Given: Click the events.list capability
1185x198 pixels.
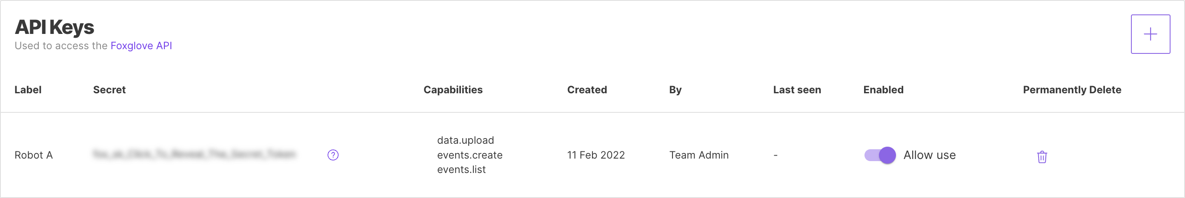Looking at the screenshot, I should (461, 170).
